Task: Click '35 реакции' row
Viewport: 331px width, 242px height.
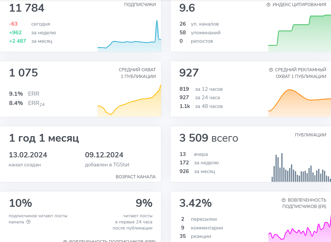Action: click(x=195, y=236)
